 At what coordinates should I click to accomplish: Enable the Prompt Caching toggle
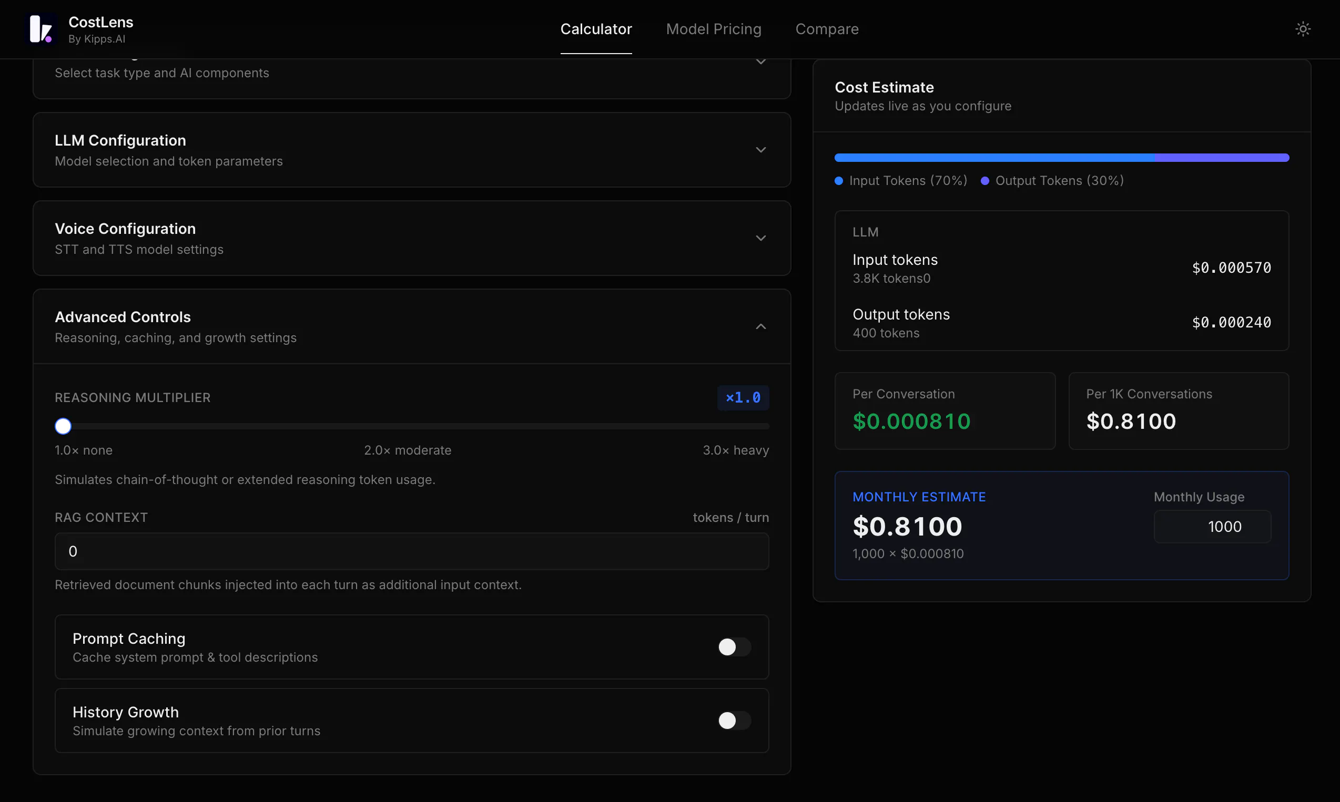(734, 647)
